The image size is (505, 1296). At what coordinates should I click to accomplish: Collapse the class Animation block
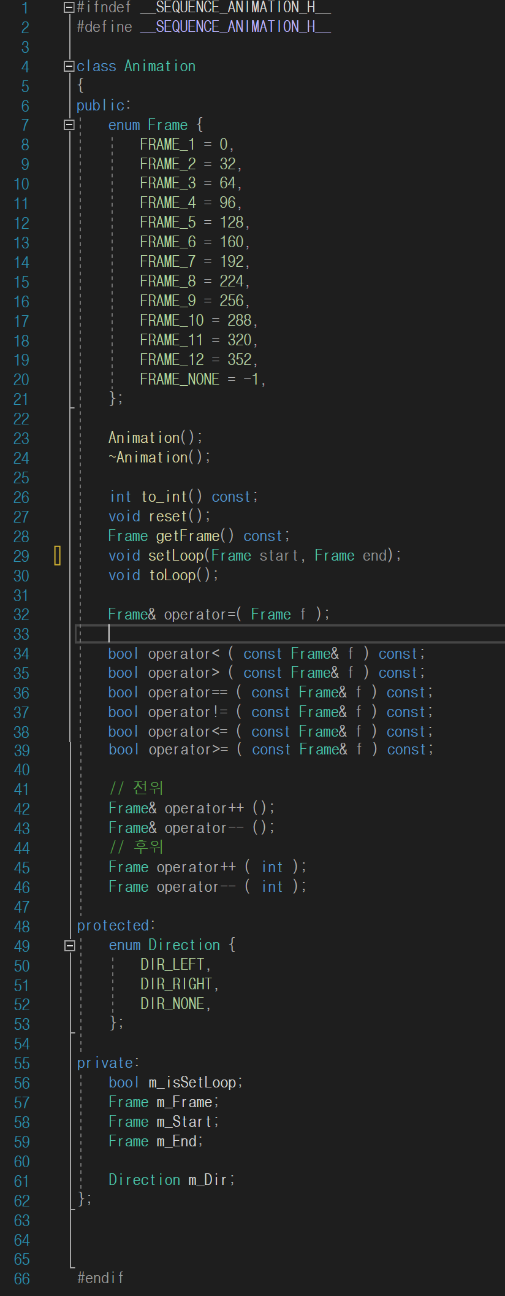tap(69, 66)
